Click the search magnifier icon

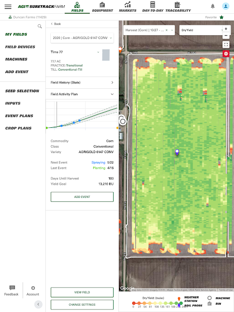[x=40, y=26]
